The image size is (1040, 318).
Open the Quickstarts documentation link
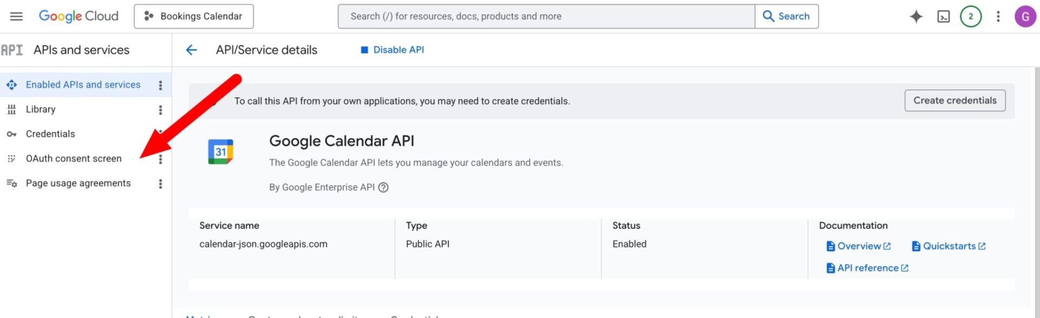pyautogui.click(x=948, y=246)
